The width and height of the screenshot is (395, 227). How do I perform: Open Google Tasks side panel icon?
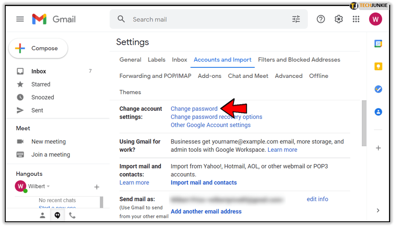click(378, 89)
